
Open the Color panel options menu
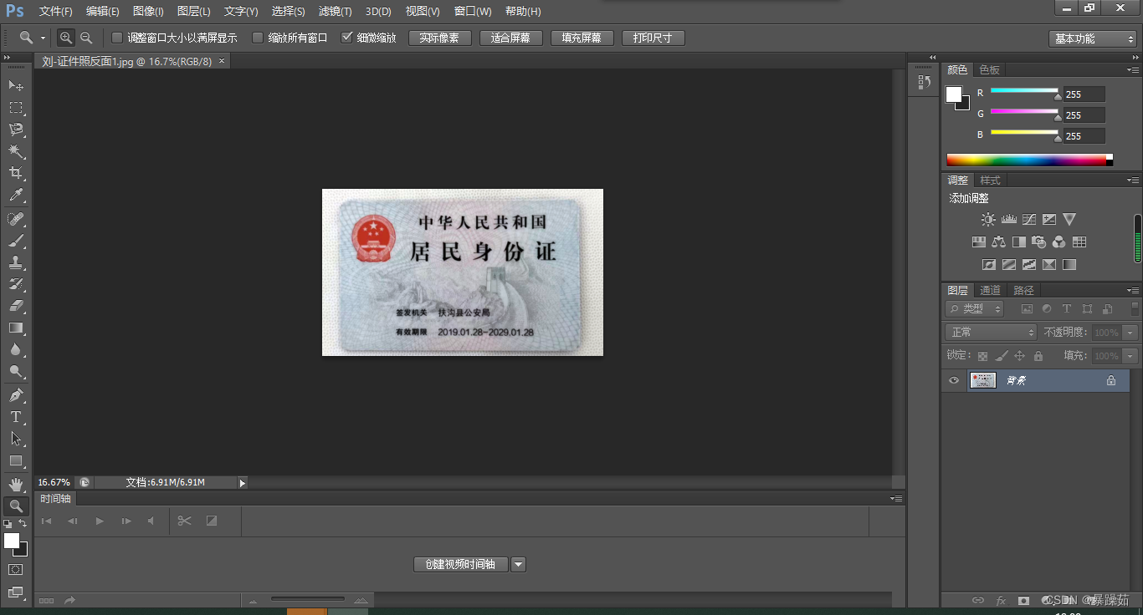click(1133, 70)
